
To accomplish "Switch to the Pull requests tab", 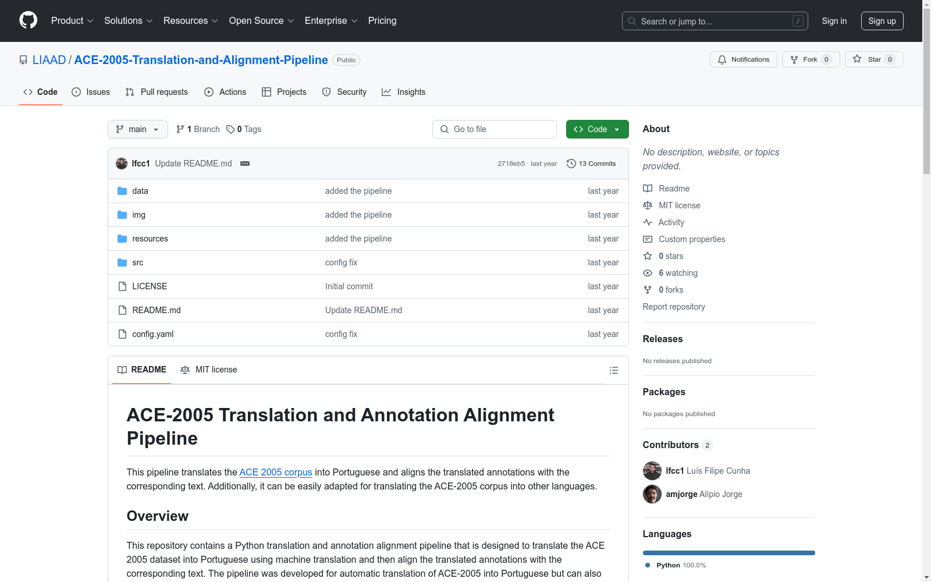I will (157, 92).
